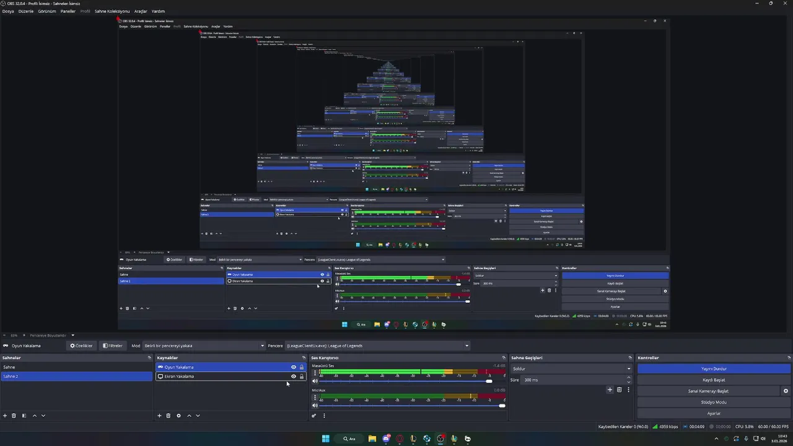This screenshot has height=446, width=793.
Task: Mute Mic/Aux speaker icon
Action: click(315, 406)
